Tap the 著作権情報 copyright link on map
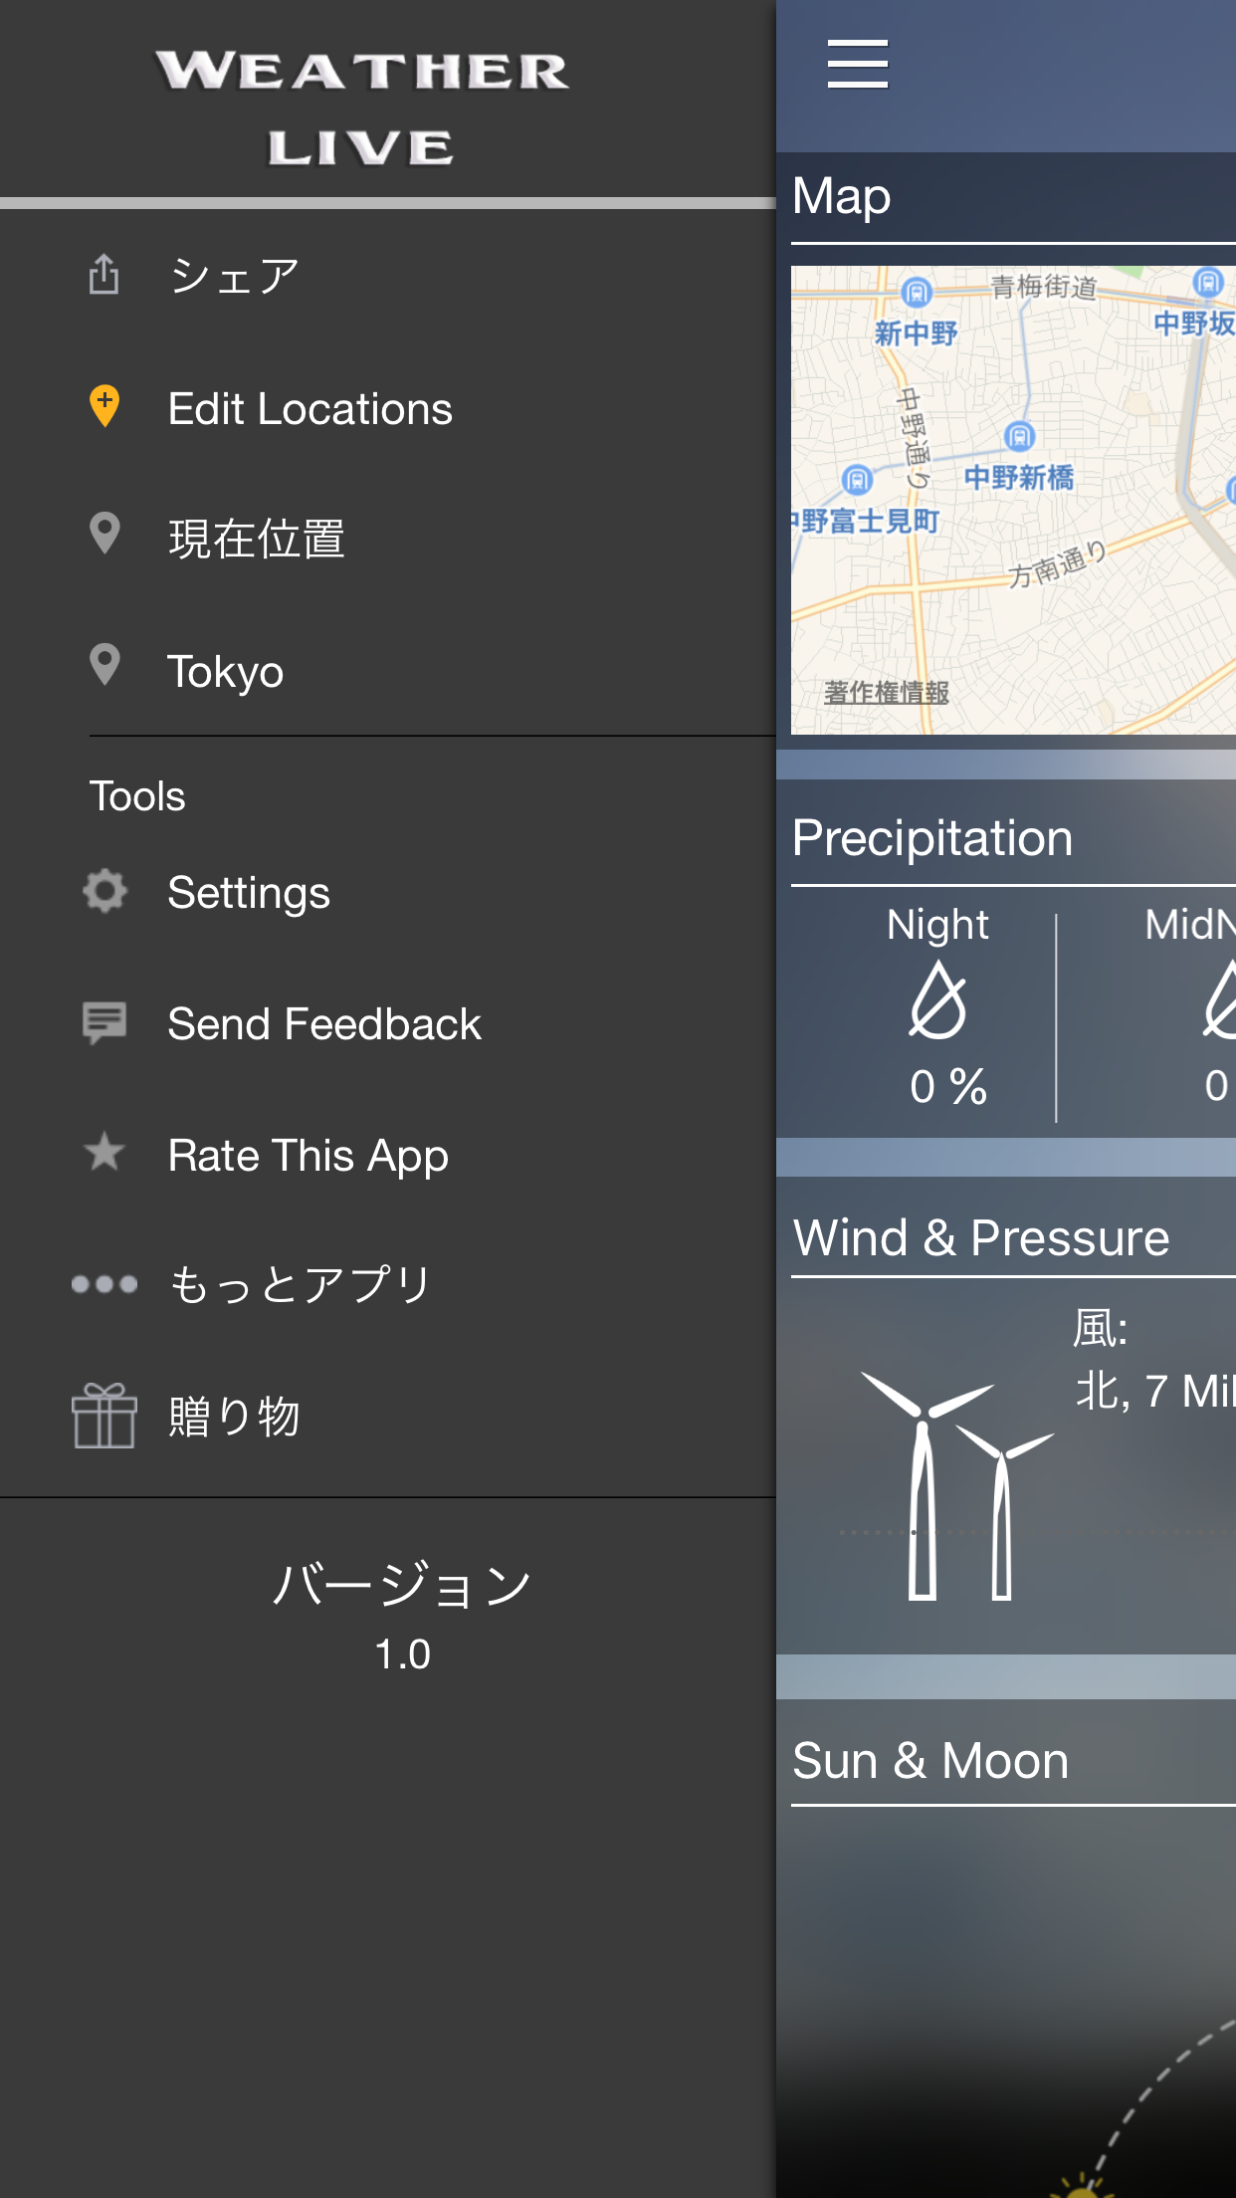The height and width of the screenshot is (2198, 1236). pyautogui.click(x=886, y=692)
